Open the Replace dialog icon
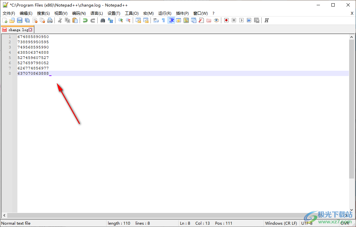This screenshot has height=227, width=356. pos(110,20)
